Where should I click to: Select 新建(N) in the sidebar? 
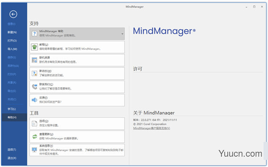point(12,32)
